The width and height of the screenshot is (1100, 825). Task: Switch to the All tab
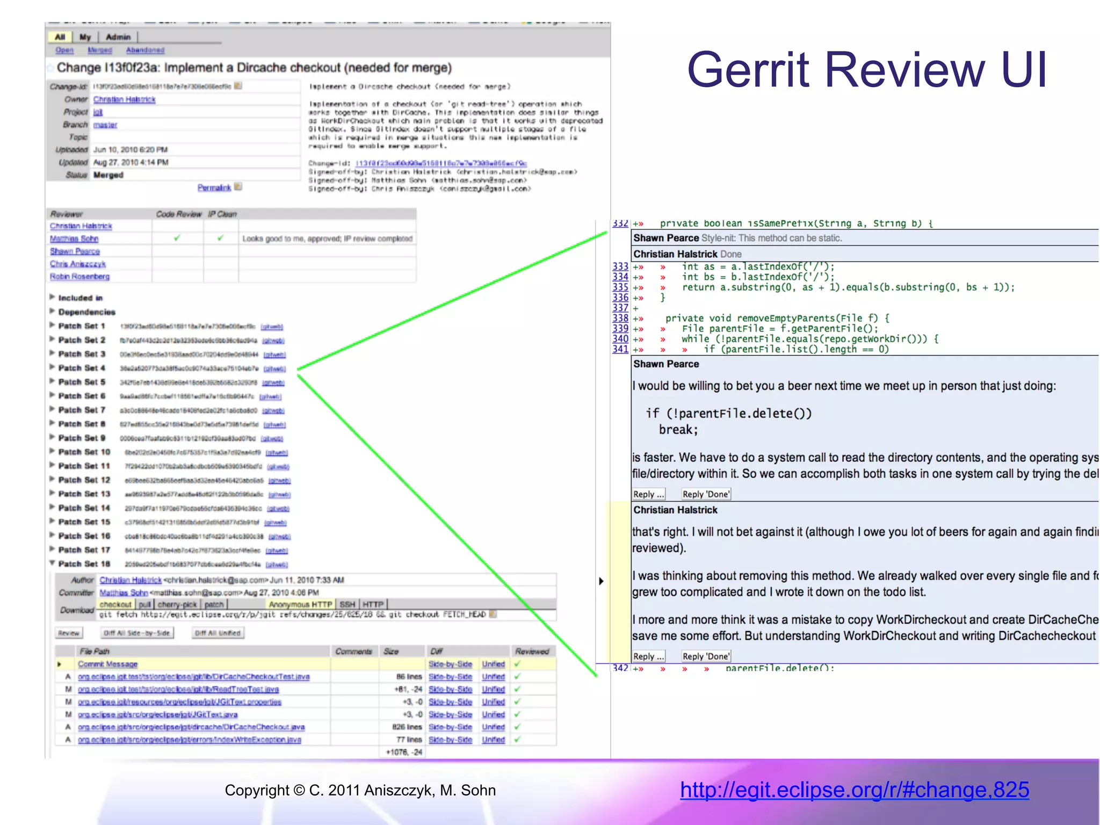60,37
